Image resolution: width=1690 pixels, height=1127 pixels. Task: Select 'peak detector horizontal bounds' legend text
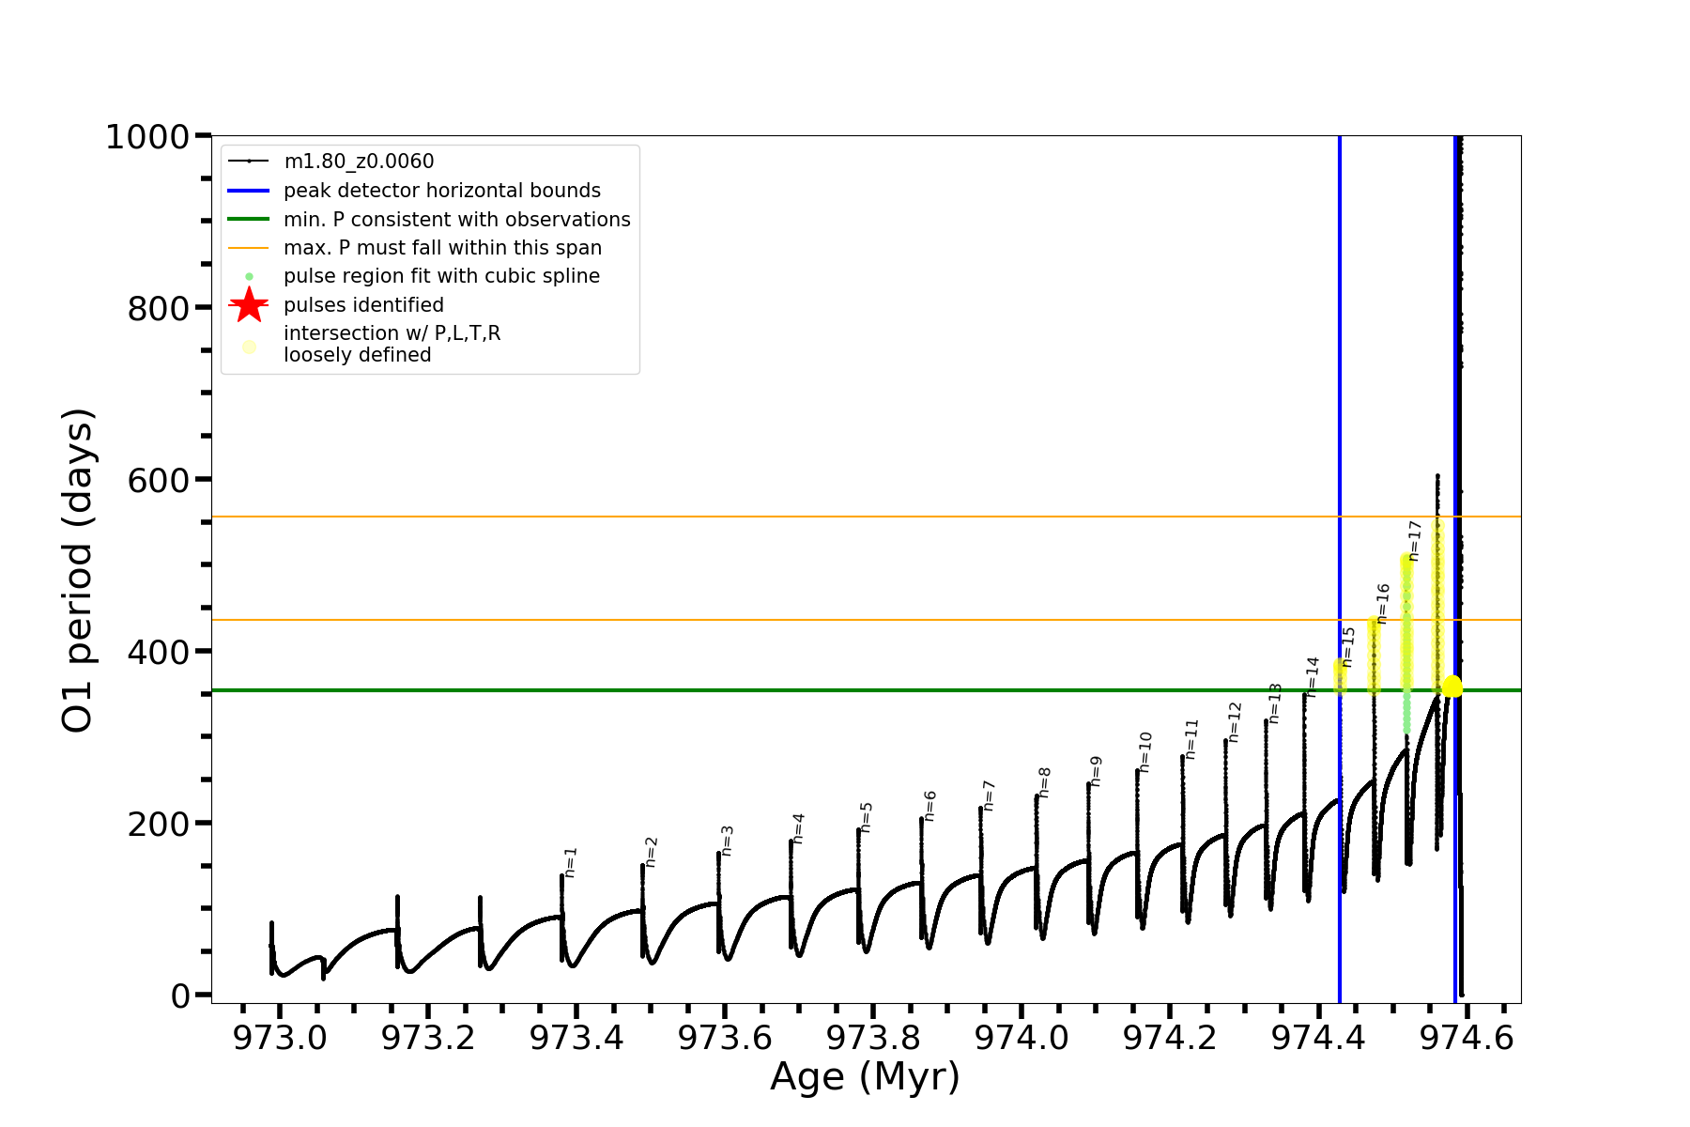click(x=442, y=191)
